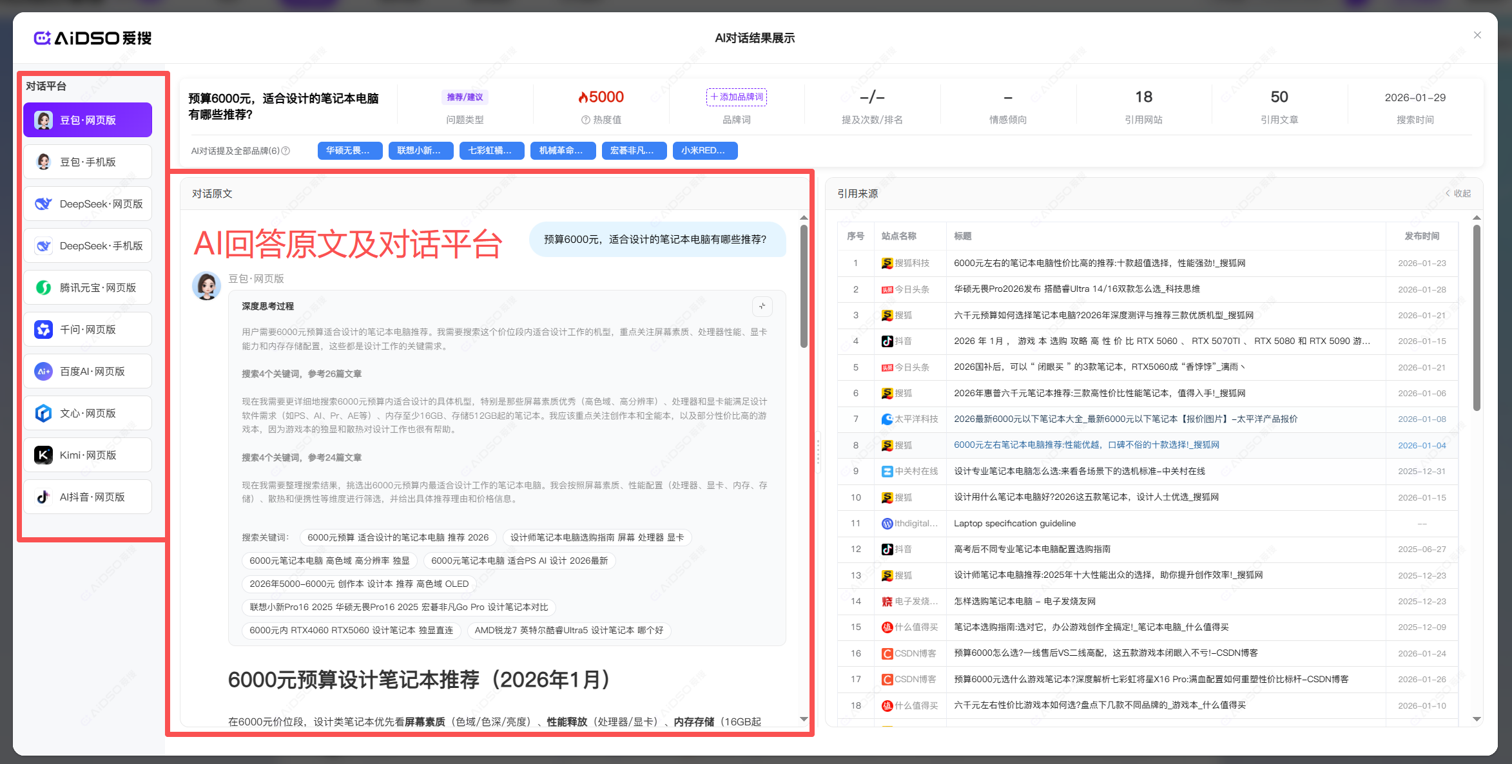Choose the Kimi·网页版 K icon

coord(43,455)
